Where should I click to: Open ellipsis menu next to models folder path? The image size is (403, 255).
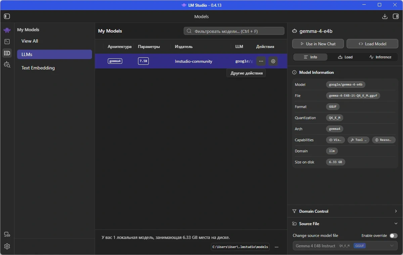click(x=276, y=247)
